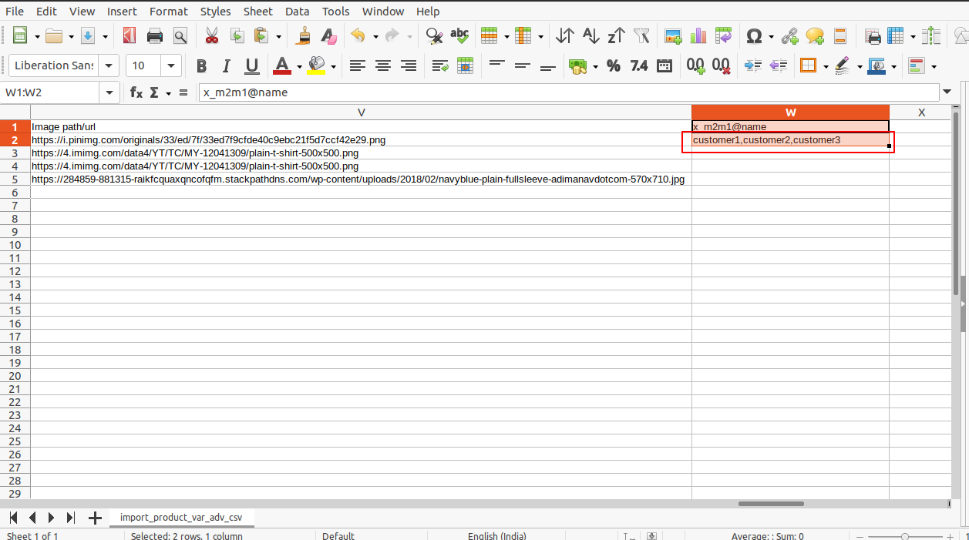
Task: Click the Sort Ascending icon
Action: point(590,36)
